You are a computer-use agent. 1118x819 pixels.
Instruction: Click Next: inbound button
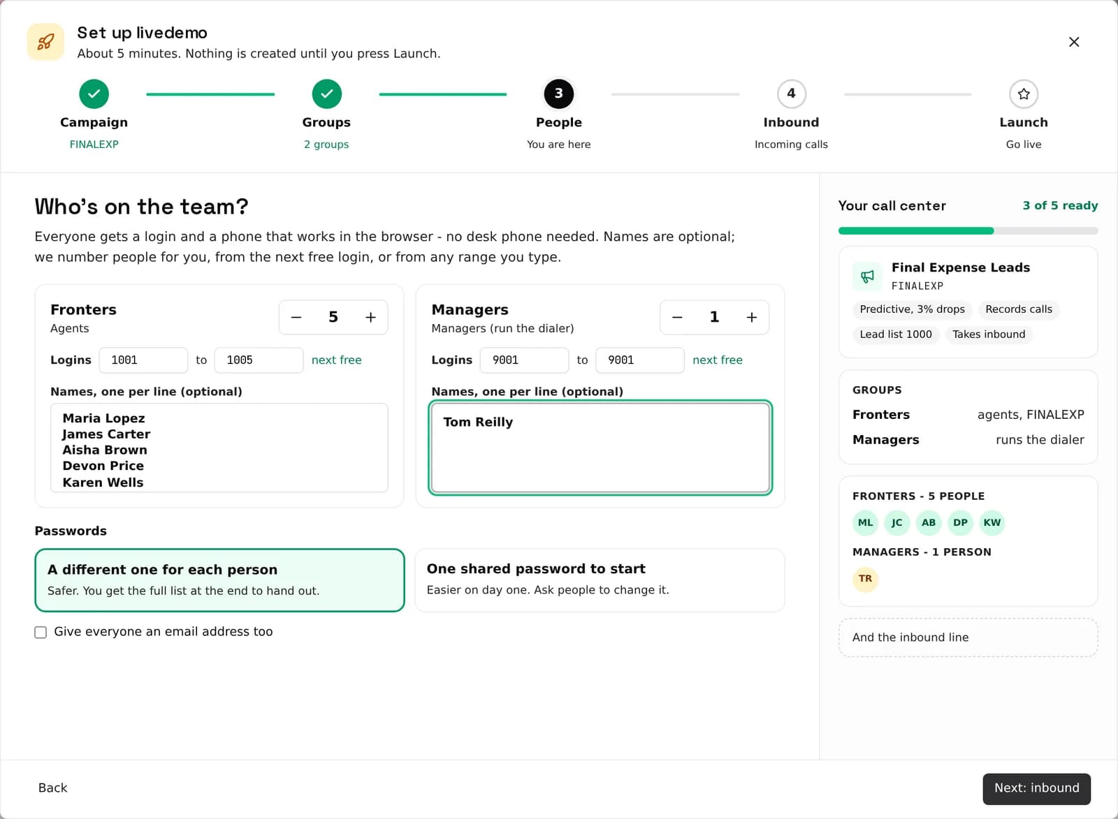pos(1036,789)
